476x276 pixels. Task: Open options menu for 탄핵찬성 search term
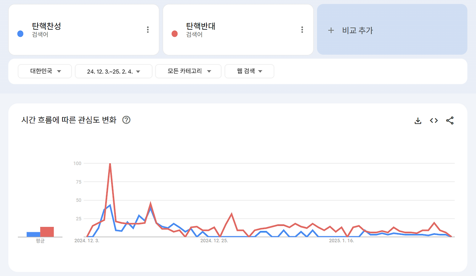148,29
